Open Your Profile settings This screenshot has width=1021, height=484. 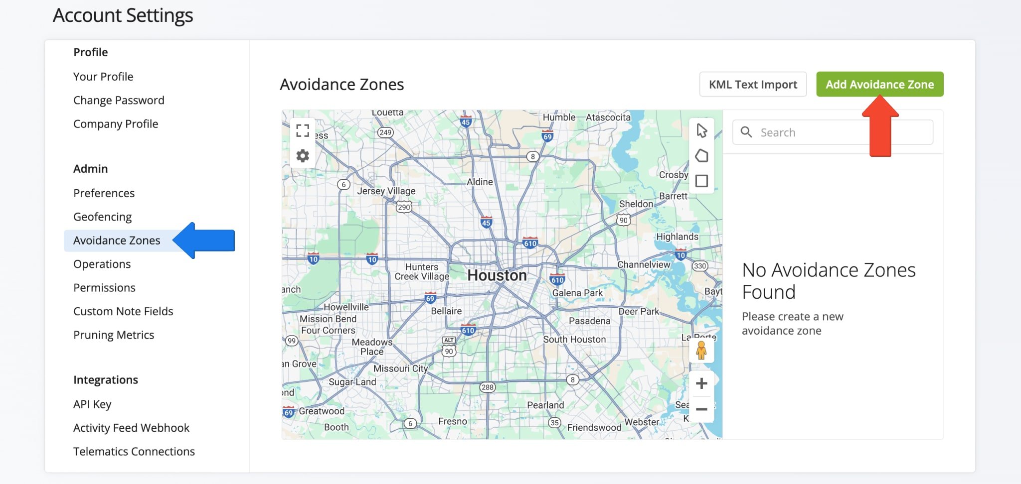click(x=103, y=77)
